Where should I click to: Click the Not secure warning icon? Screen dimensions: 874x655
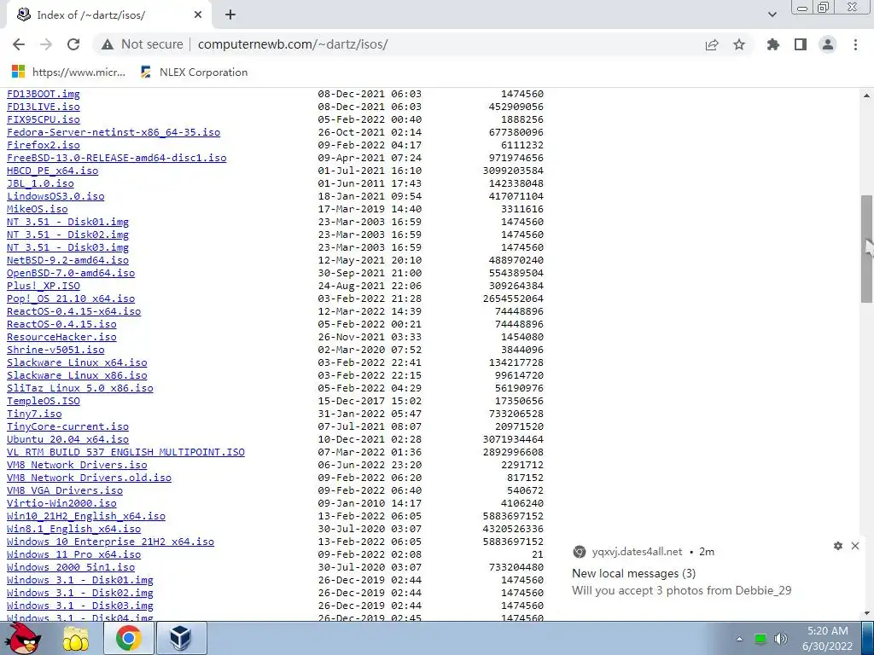108,44
